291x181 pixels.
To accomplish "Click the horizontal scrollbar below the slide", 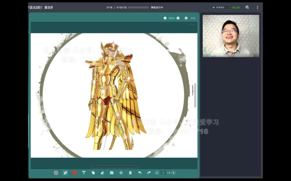I will pyautogui.click(x=114, y=167).
